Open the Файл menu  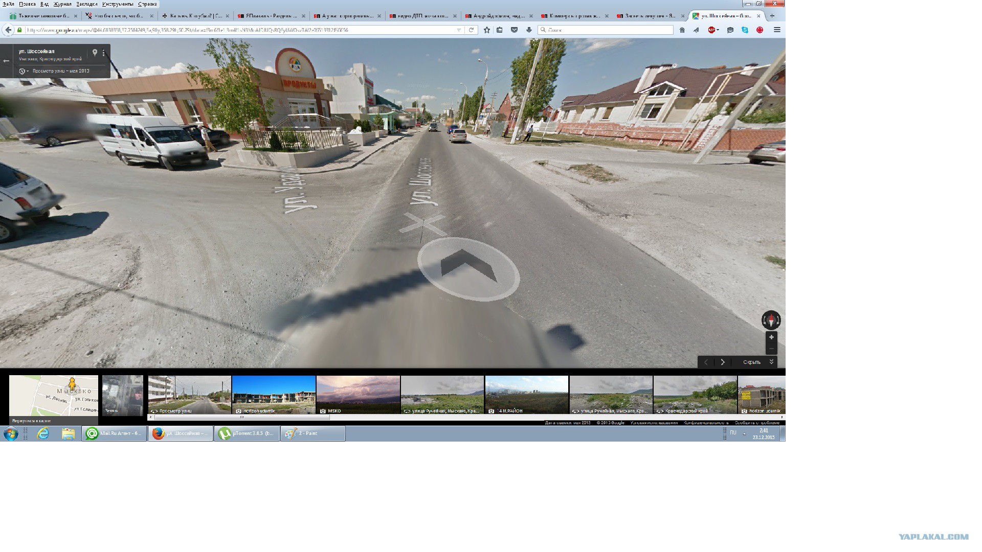coord(9,4)
